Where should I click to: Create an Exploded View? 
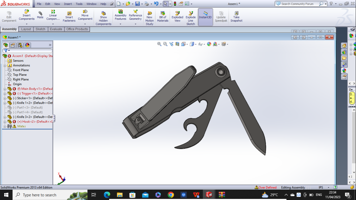click(x=177, y=17)
